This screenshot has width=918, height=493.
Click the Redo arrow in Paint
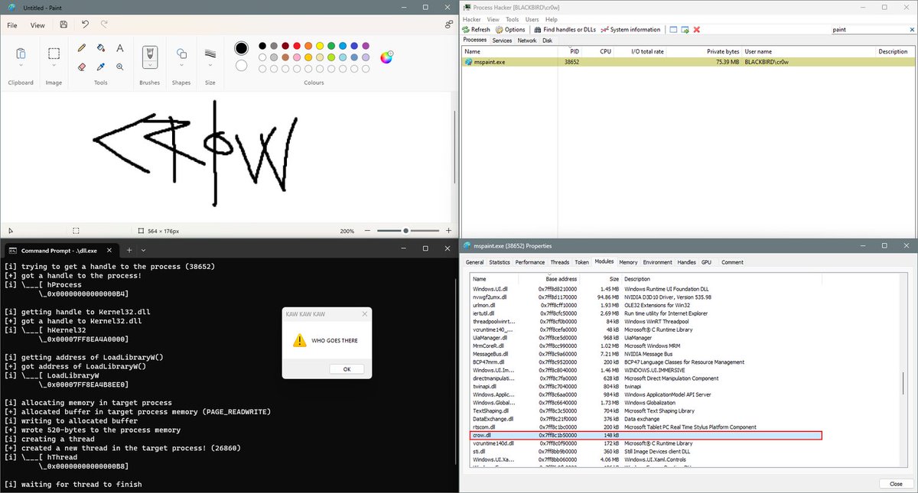[104, 25]
